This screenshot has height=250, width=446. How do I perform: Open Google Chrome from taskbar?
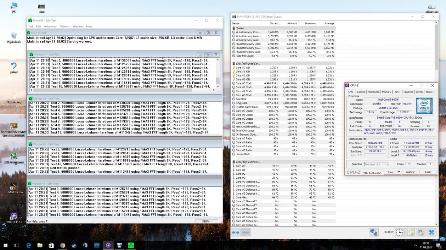coord(62,245)
